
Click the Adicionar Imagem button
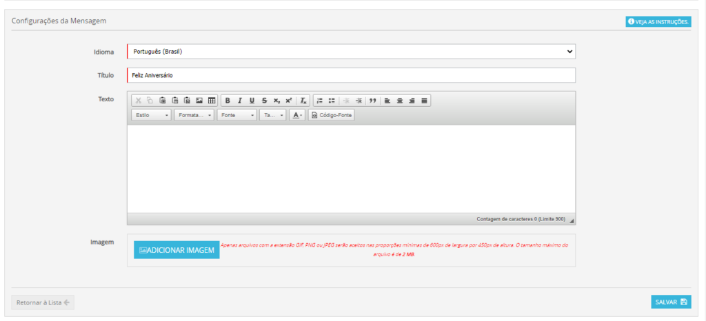click(176, 250)
